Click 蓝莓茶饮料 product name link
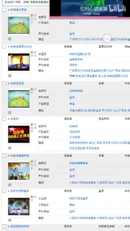The image size is (130, 231). tap(76, 60)
